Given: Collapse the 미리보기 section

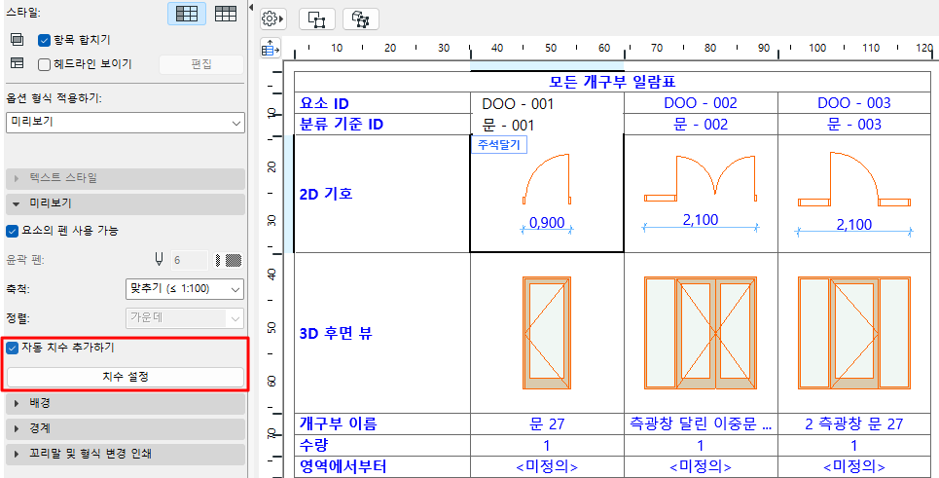Looking at the screenshot, I should (126, 204).
